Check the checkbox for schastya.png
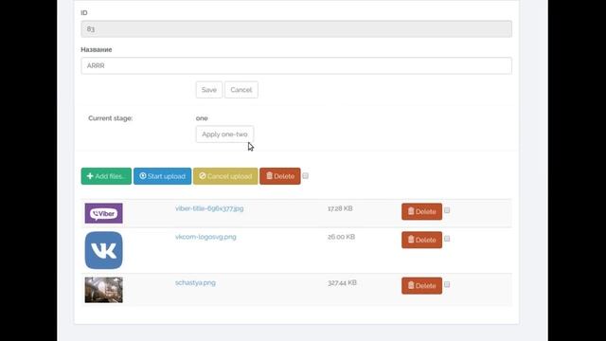 (x=447, y=284)
